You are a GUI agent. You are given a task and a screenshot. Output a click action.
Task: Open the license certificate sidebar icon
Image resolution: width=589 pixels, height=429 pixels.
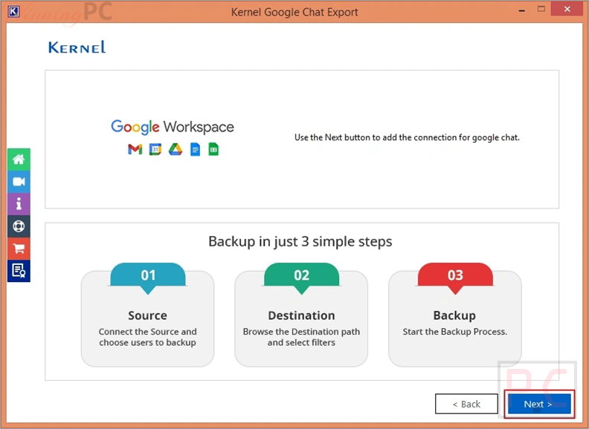pyautogui.click(x=19, y=271)
